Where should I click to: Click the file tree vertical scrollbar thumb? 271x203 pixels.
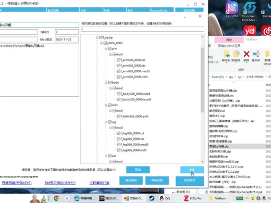(202, 80)
